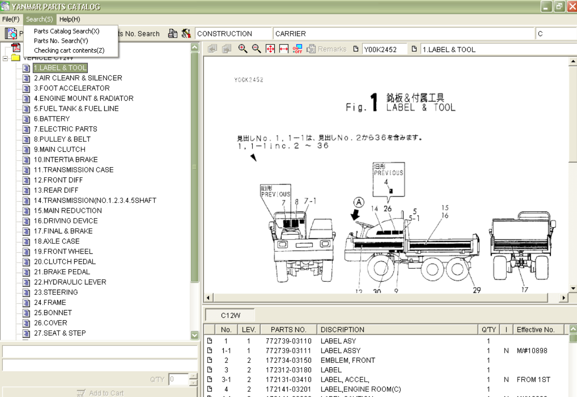This screenshot has width=577, height=397.
Task: Click the tree panel scroll-down arrow
Action: tap(195, 335)
